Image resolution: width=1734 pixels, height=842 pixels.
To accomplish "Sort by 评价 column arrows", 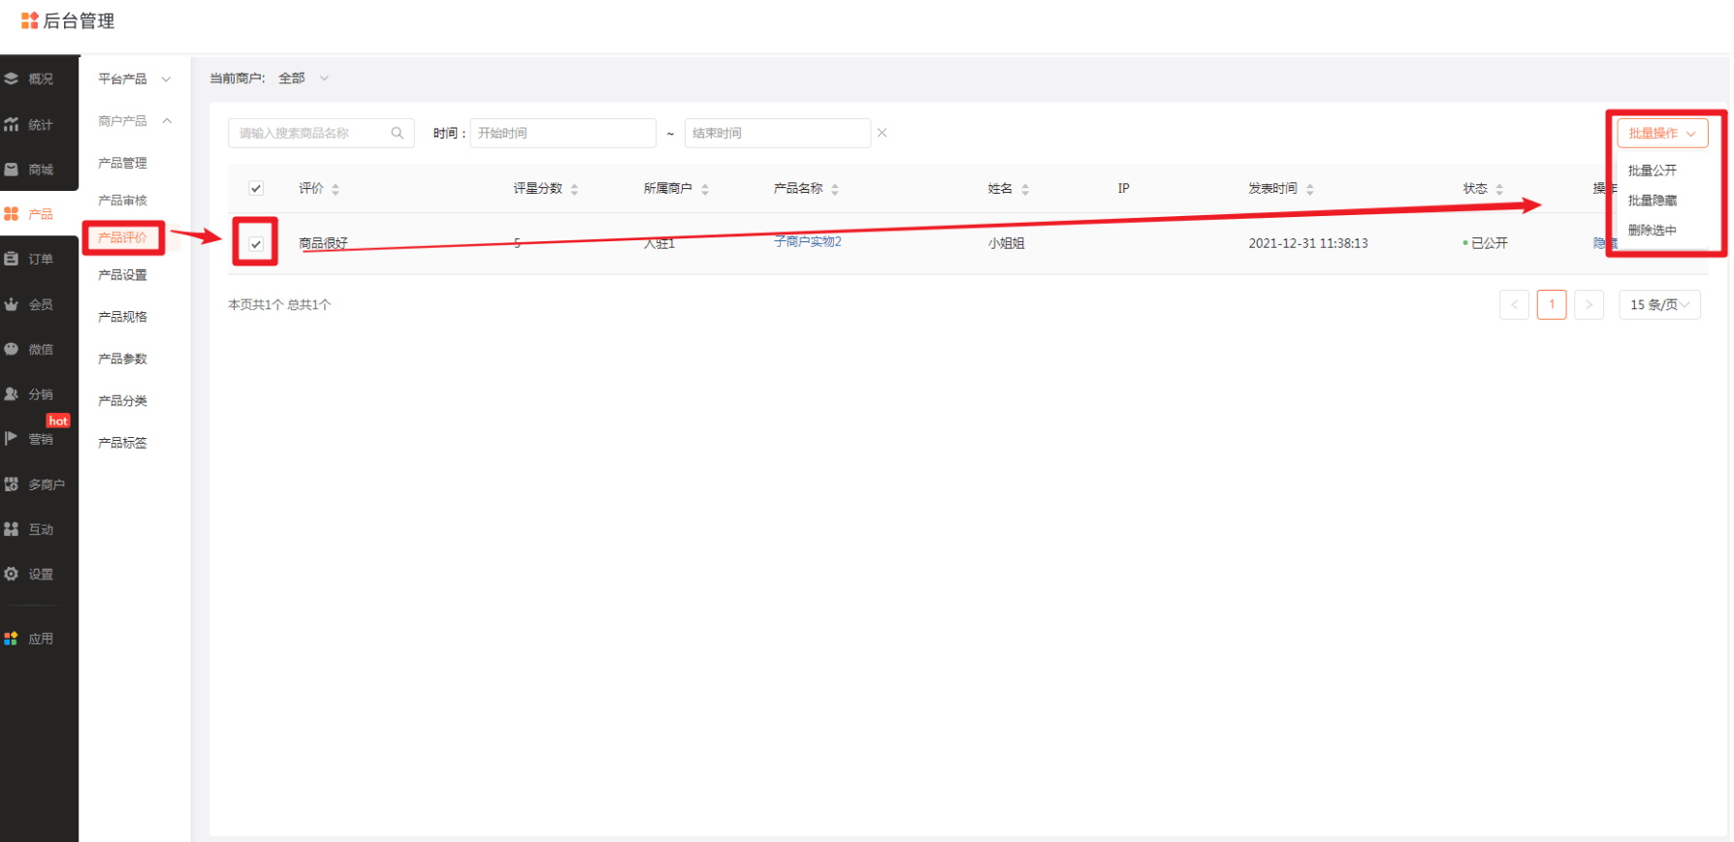I will (x=336, y=189).
